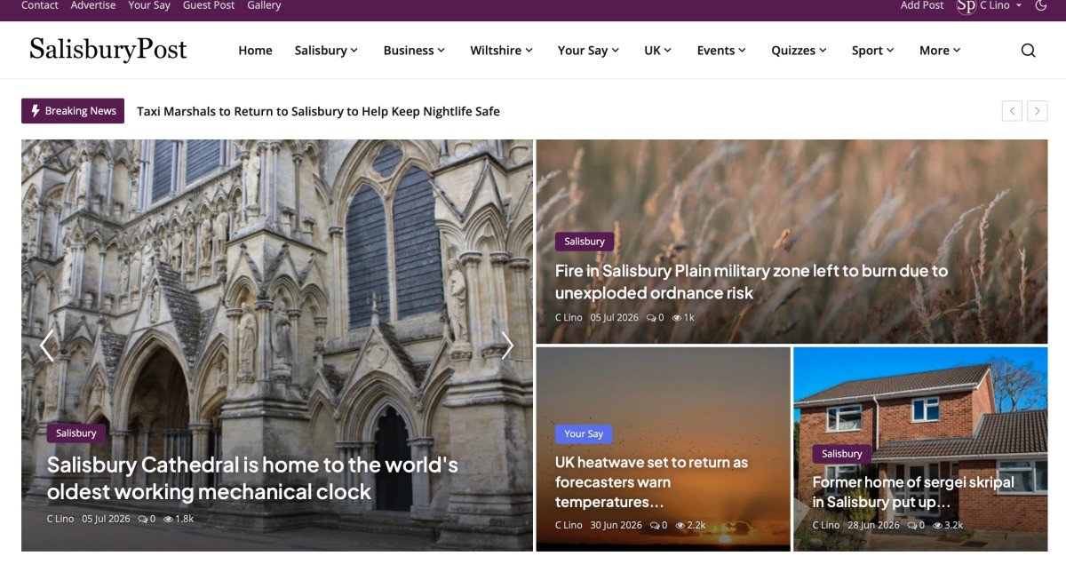Expand the Wiltshire nav menu
1066x580 pixels.
(x=502, y=51)
